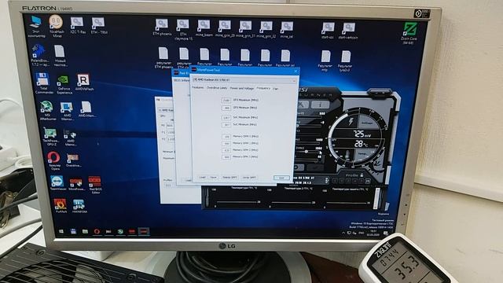503x283 pixels.
Task: Click the Opera icon on the taskbar
Action: click(x=97, y=231)
